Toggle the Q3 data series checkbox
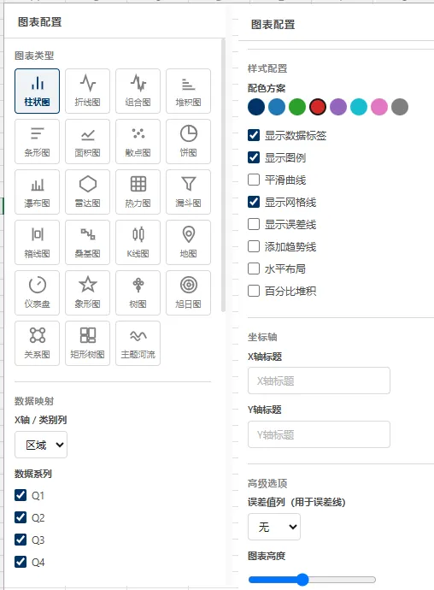Screen dimensions: 434x590 click(21, 540)
